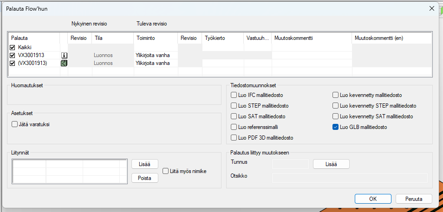Click Poista in the Liitynnät section
Image resolution: width=443 pixels, height=212 pixels.
point(145,178)
